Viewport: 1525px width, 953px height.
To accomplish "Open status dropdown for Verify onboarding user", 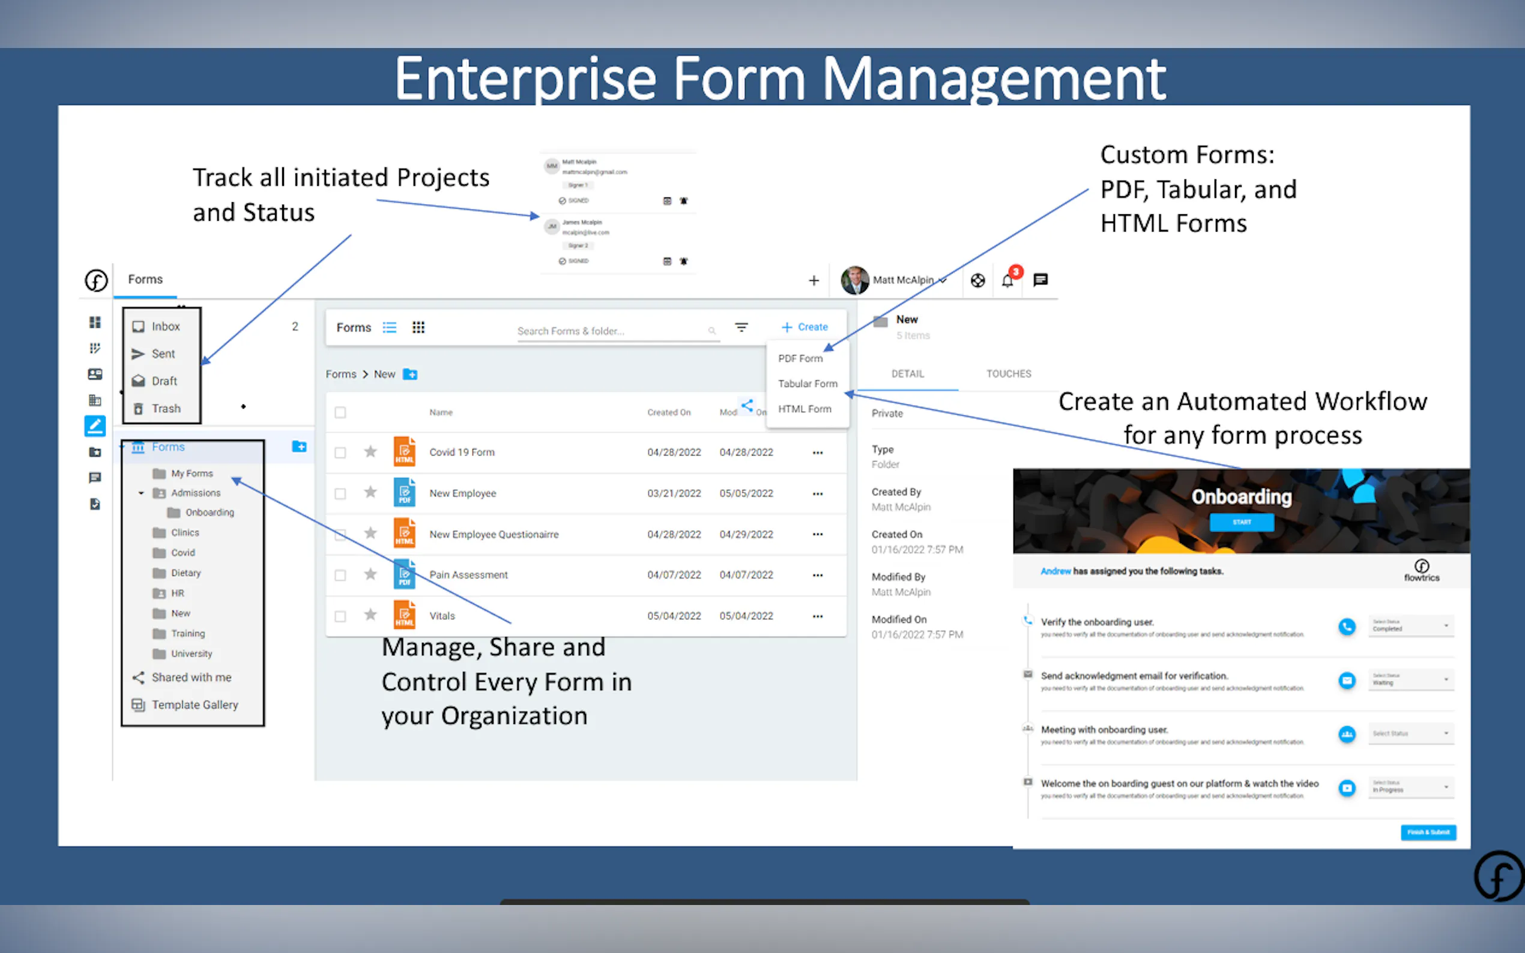I will tap(1411, 626).
